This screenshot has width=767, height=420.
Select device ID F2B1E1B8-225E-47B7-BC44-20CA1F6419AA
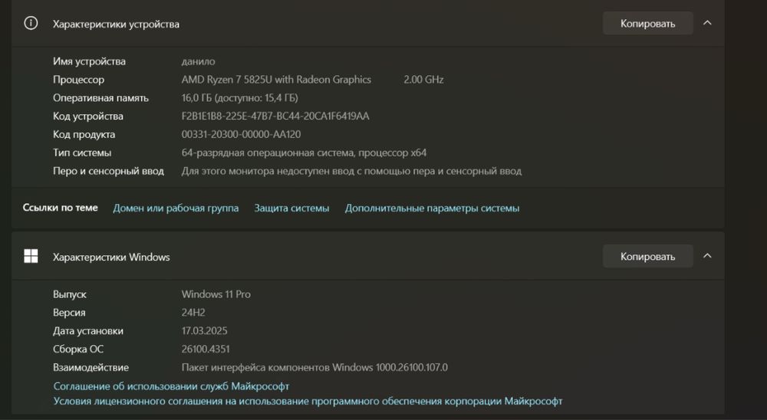[275, 116]
